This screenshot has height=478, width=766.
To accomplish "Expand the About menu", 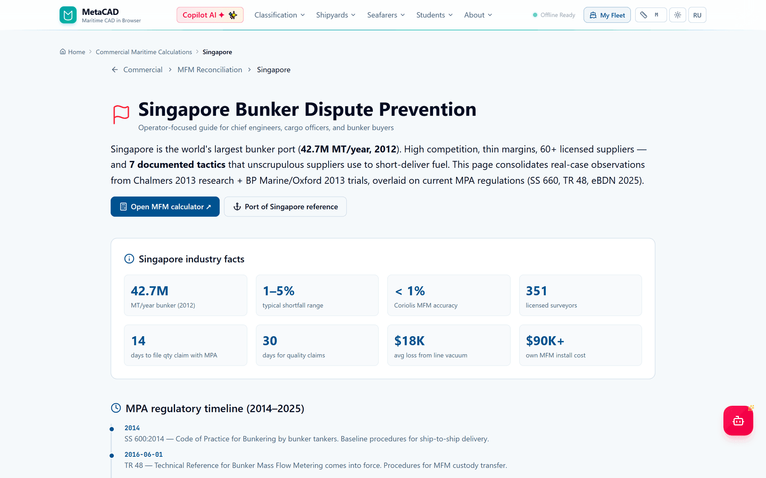I will pyautogui.click(x=478, y=15).
